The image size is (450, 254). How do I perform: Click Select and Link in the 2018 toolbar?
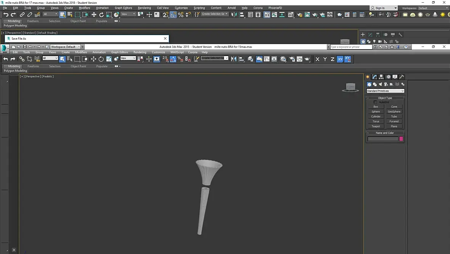click(x=22, y=14)
